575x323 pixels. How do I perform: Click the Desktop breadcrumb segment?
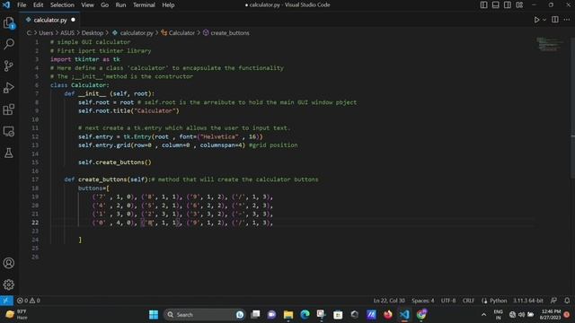point(93,33)
